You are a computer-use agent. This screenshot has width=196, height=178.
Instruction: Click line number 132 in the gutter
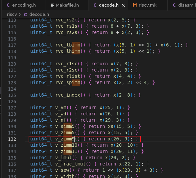click(x=12, y=139)
